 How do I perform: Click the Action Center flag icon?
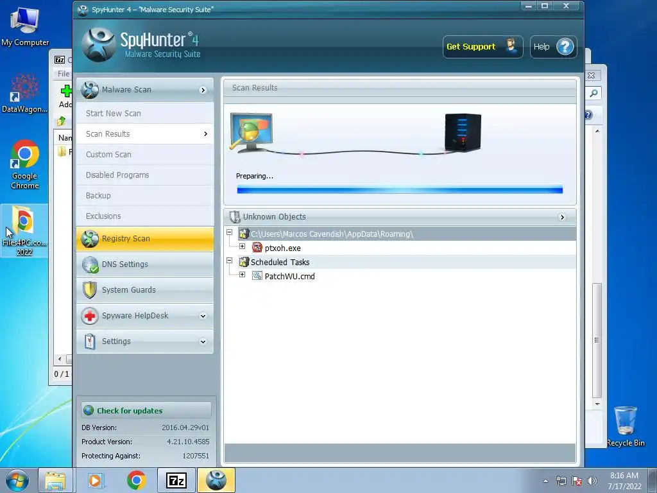click(x=577, y=481)
